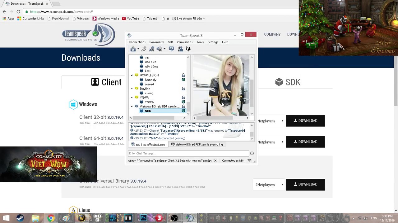Open the Help menu in TeamSpeak

(225, 42)
